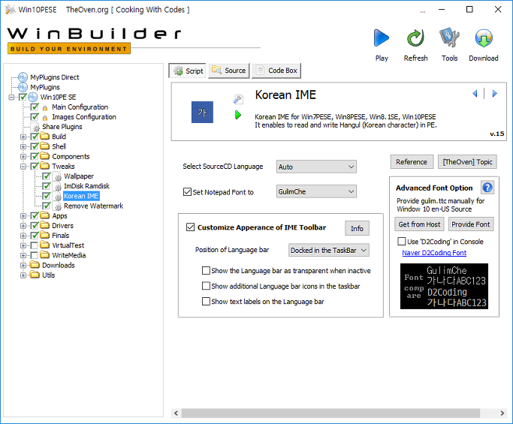This screenshot has height=424, width=513.
Task: Enable Show text labels on the Language bar
Action: coord(206,302)
